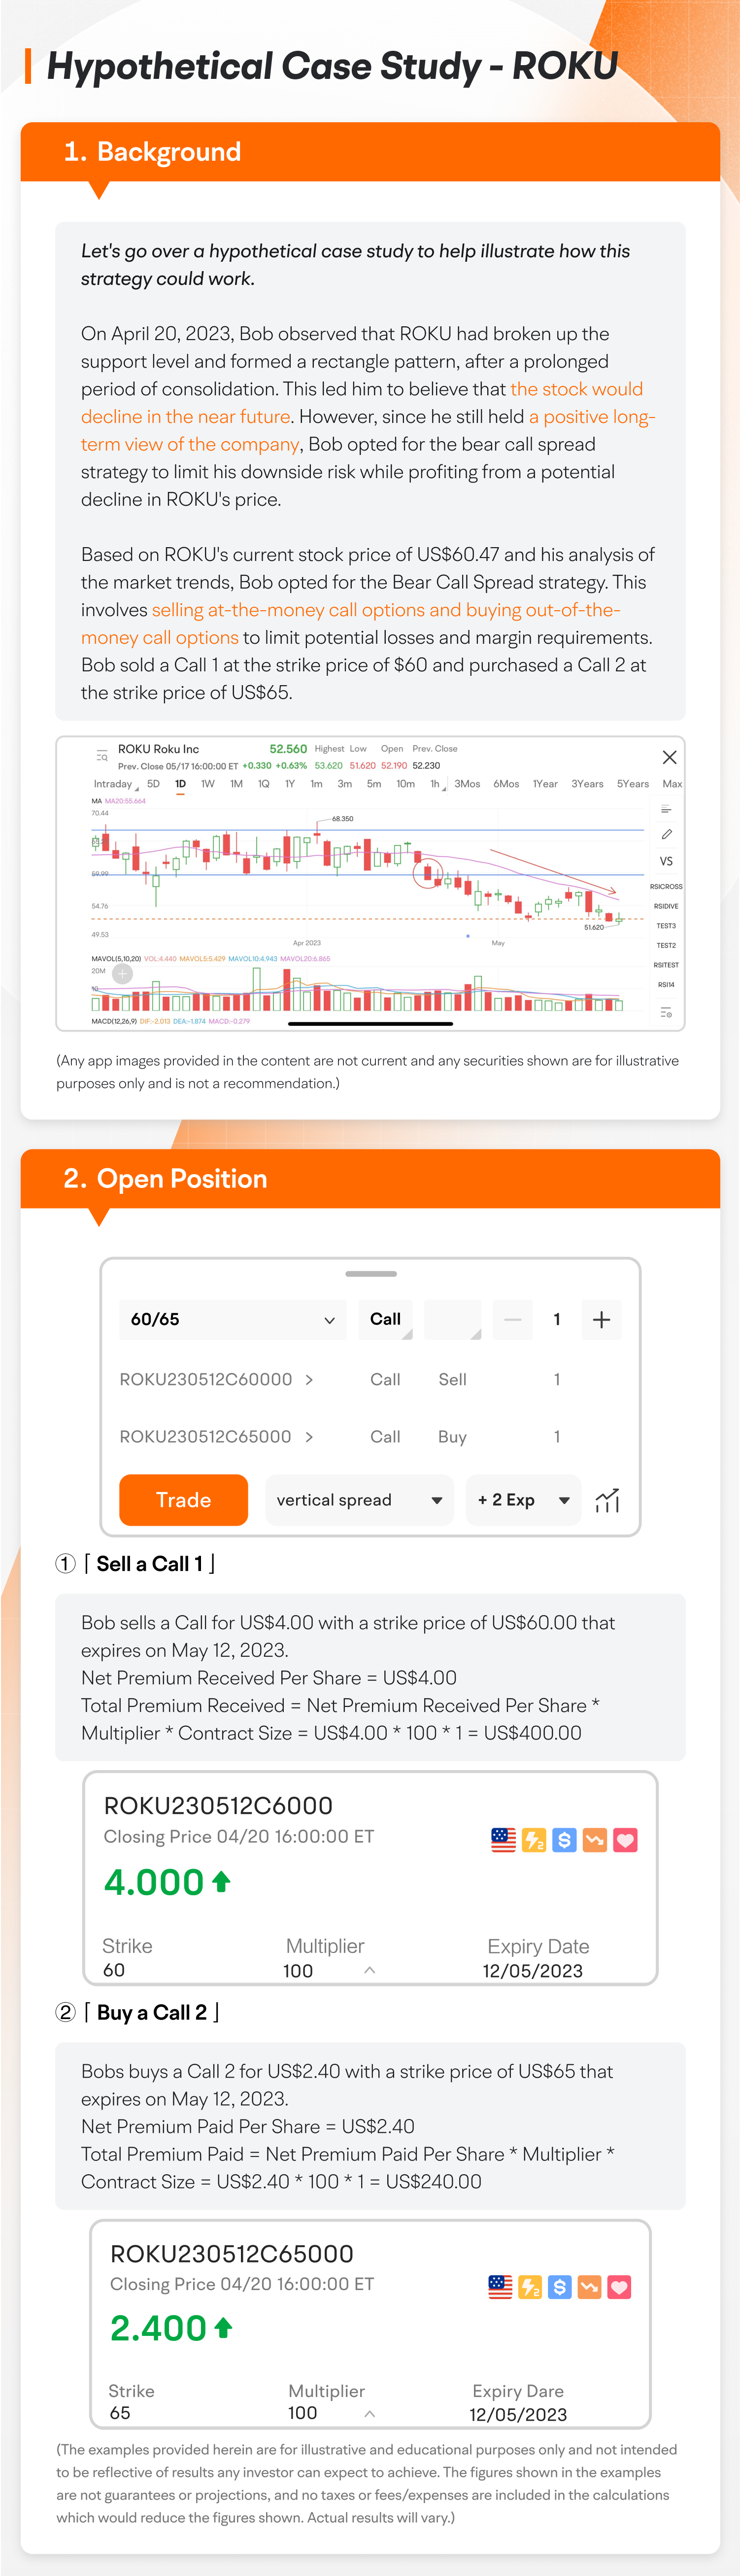Click the minus button to decrease quantity
This screenshot has height=2576, width=740.
pos(512,1319)
